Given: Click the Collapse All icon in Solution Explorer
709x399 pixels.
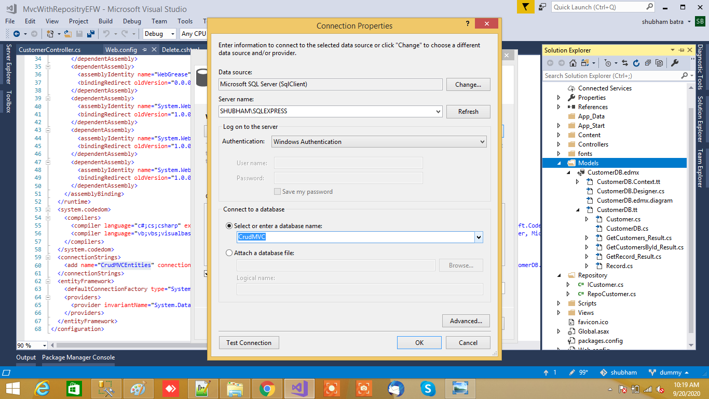Looking at the screenshot, I should [648, 63].
